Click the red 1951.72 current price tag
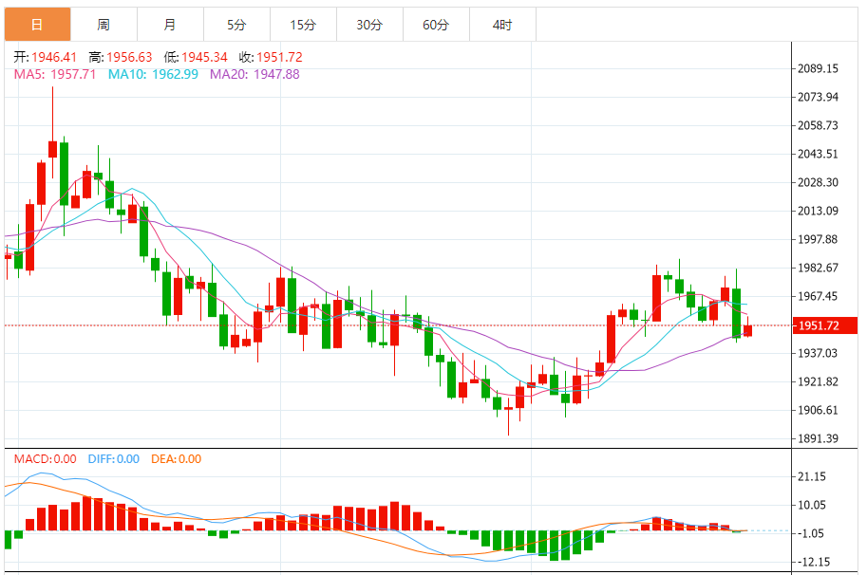Screen dimensions: 867x575 coord(825,325)
